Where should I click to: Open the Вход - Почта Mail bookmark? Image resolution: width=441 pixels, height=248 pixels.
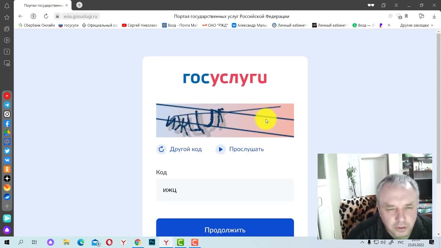[x=180, y=25]
